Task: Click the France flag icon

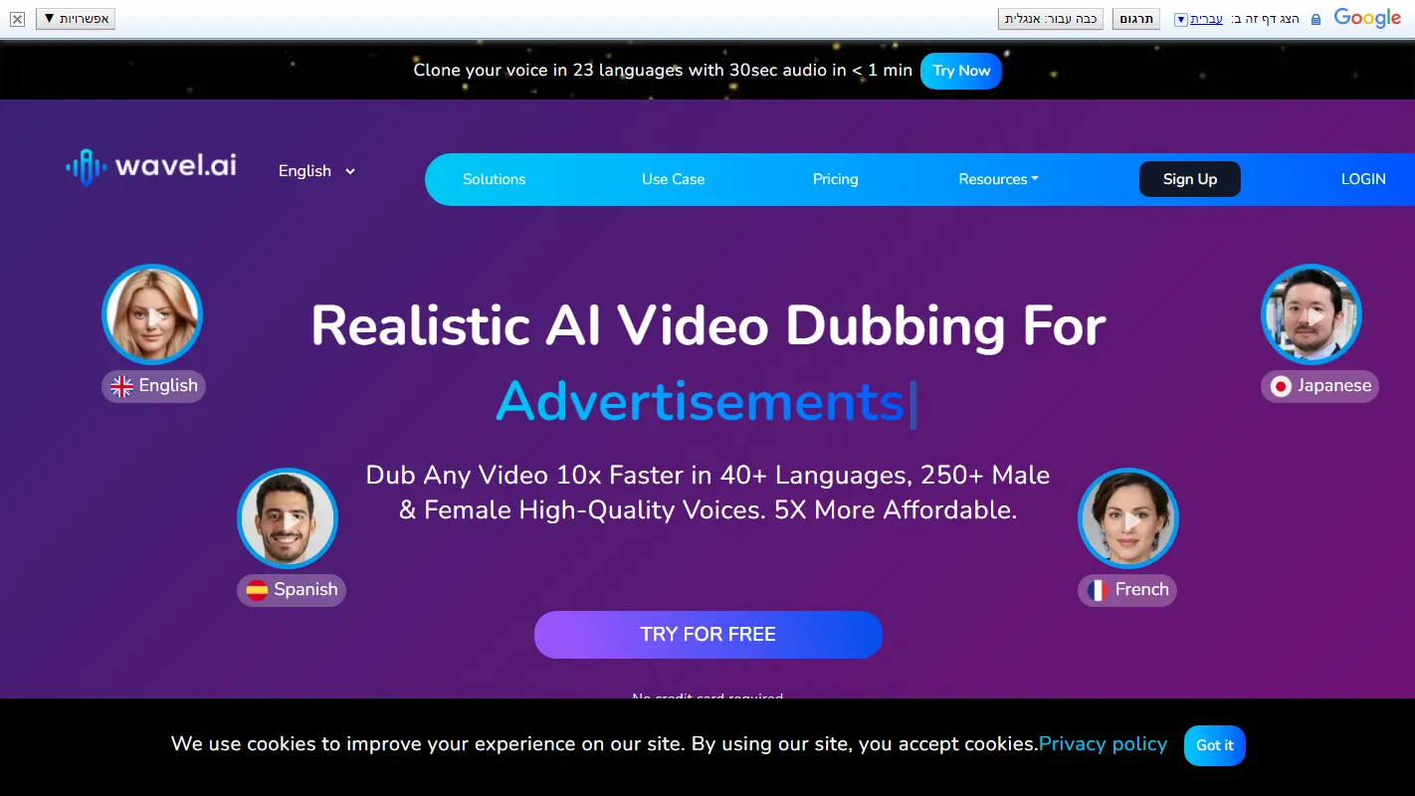Action: 1099,590
